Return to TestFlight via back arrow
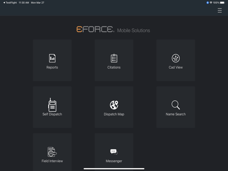This screenshot has height=171, width=228. [10, 2]
